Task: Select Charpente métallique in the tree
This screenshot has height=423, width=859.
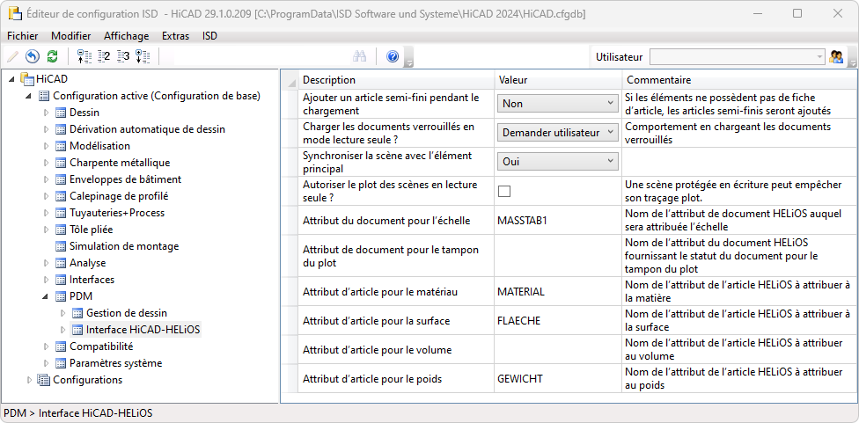Action: 120,163
